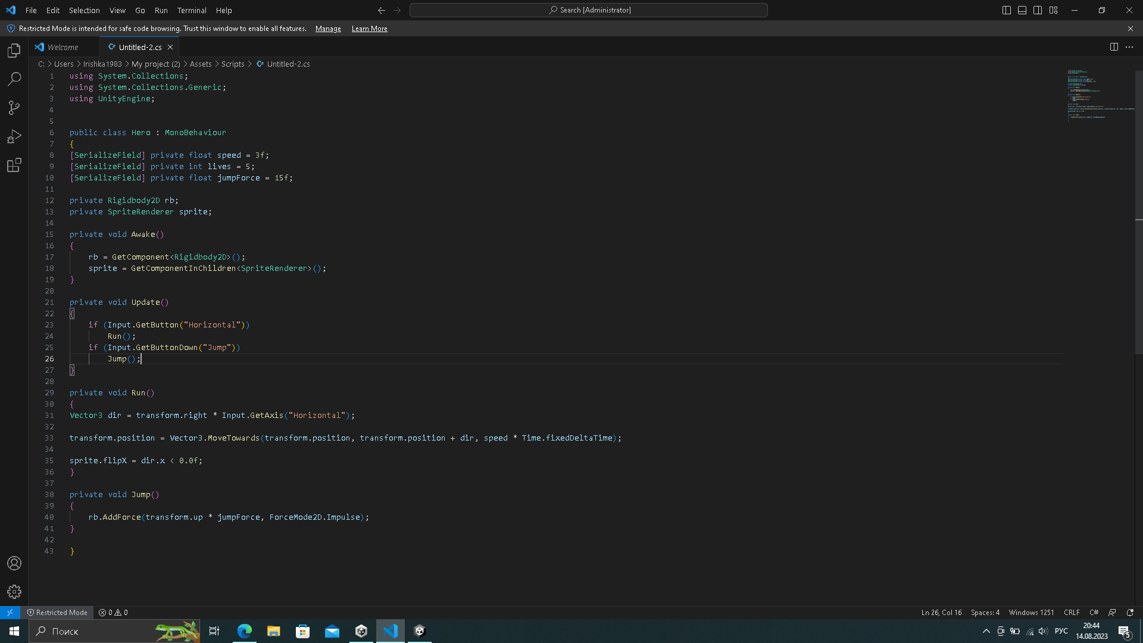Click the Settings gear icon in sidebar
Screen dimensions: 1143x643
(14, 592)
